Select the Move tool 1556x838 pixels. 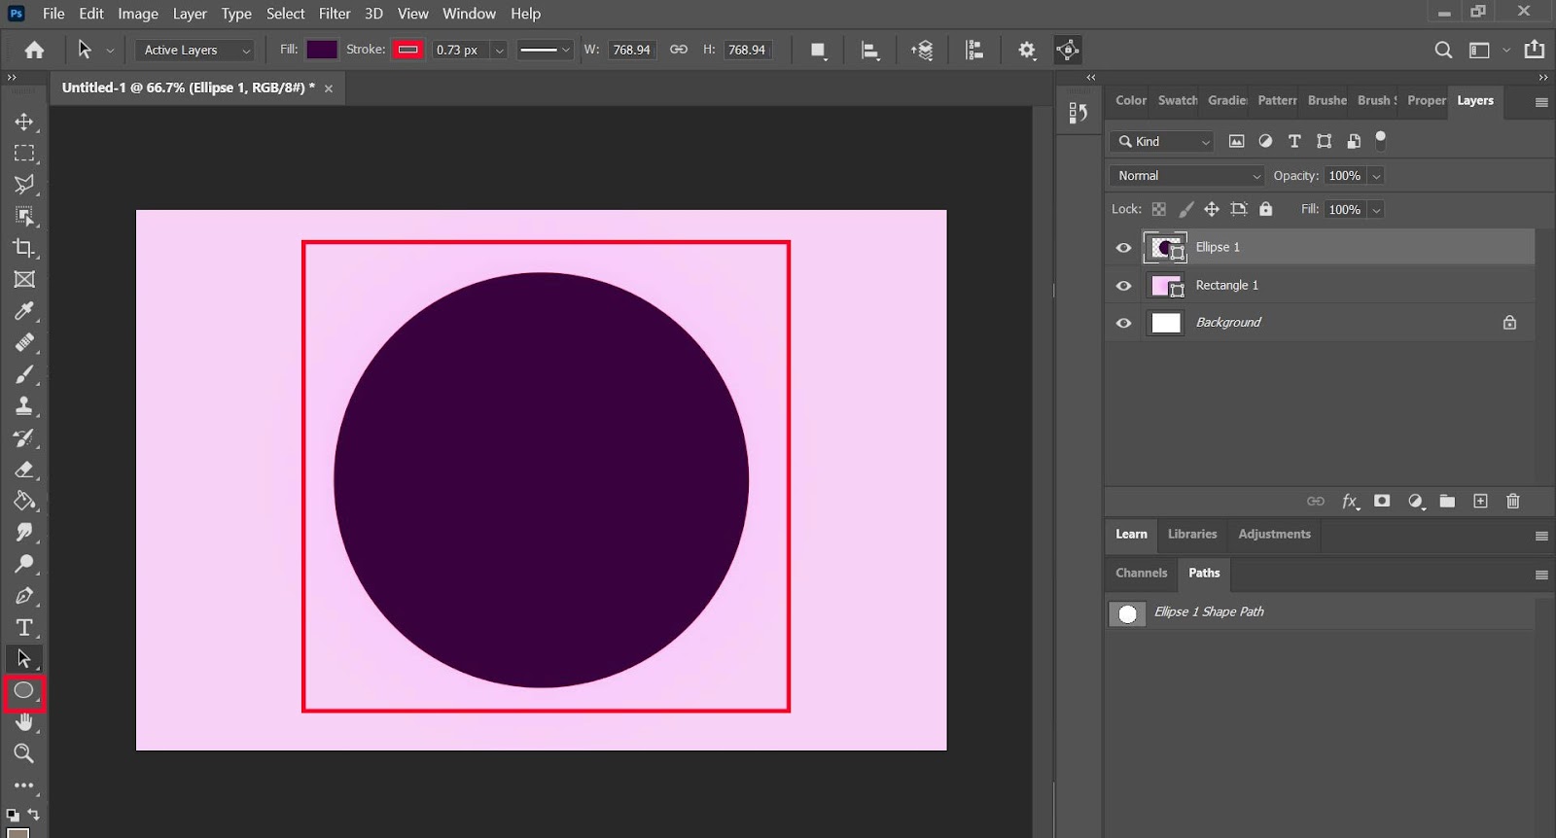click(x=24, y=122)
